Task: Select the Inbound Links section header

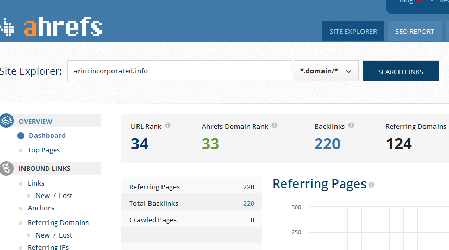Action: click(x=50, y=168)
